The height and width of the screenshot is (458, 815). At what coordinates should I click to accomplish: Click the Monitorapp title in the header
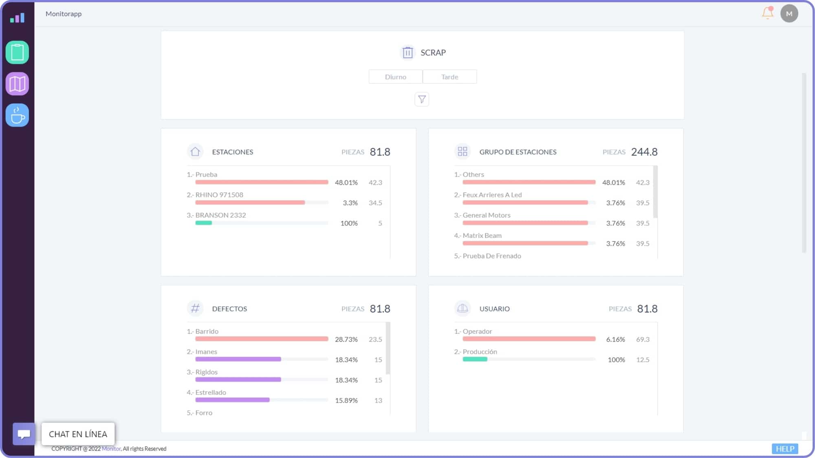tap(64, 13)
